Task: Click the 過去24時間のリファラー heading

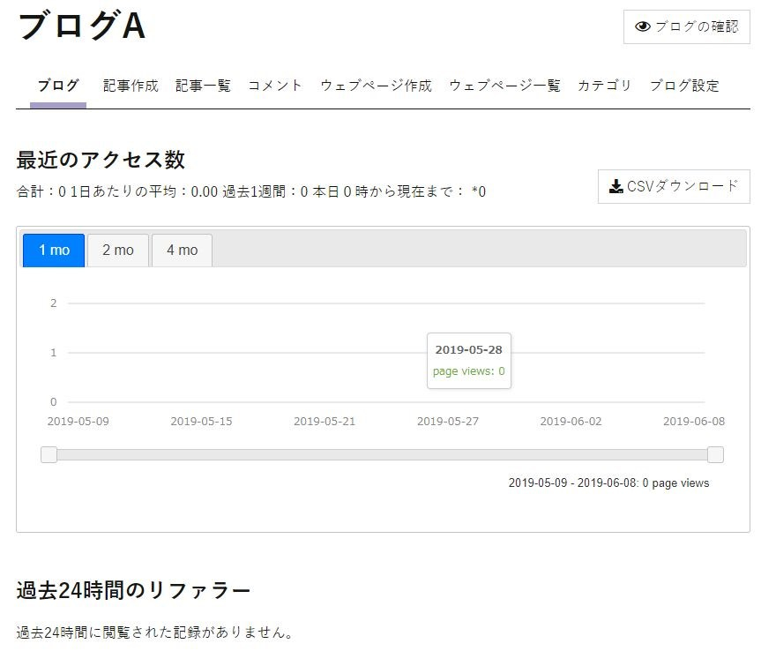Action: click(x=134, y=590)
